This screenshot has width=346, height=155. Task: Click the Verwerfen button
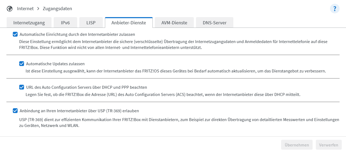point(329,145)
